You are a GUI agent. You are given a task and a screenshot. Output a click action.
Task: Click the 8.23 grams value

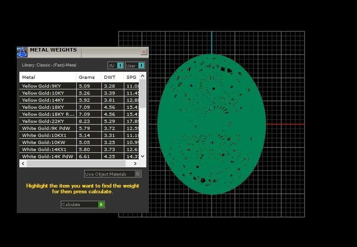click(x=85, y=122)
